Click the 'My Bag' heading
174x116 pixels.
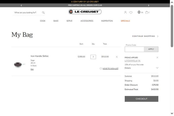22,35
